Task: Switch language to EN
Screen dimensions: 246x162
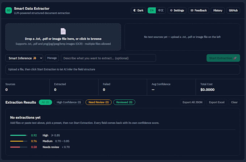Action: 152,11
